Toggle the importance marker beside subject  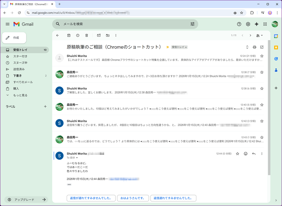pyautogui.click(x=167, y=47)
